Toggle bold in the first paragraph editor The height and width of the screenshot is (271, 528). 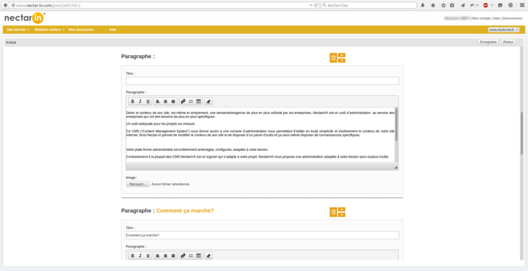click(133, 101)
